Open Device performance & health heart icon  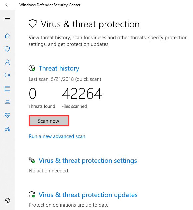7,115
